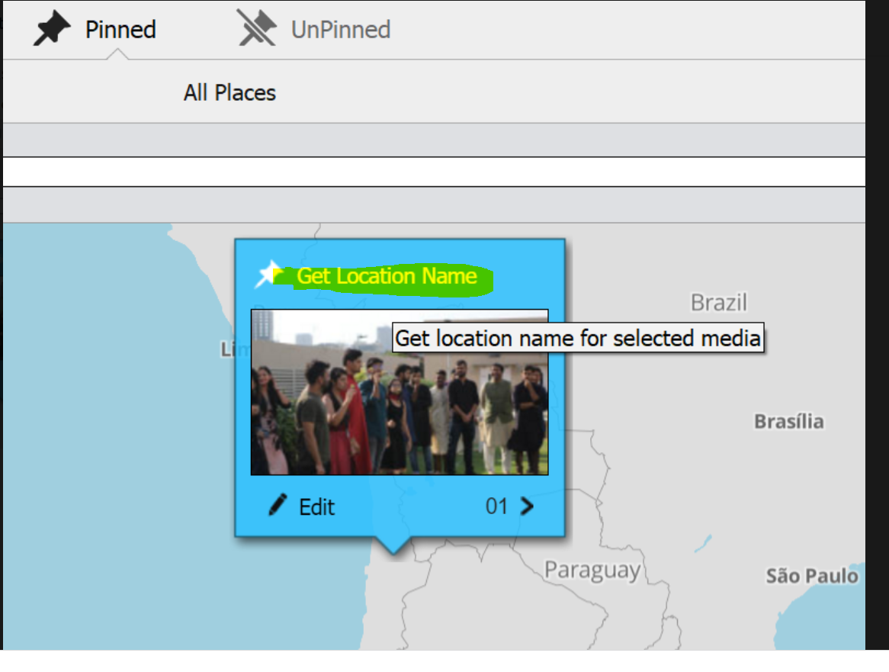Select the Pinned tab pin icon
The height and width of the screenshot is (672, 889).
[x=50, y=28]
